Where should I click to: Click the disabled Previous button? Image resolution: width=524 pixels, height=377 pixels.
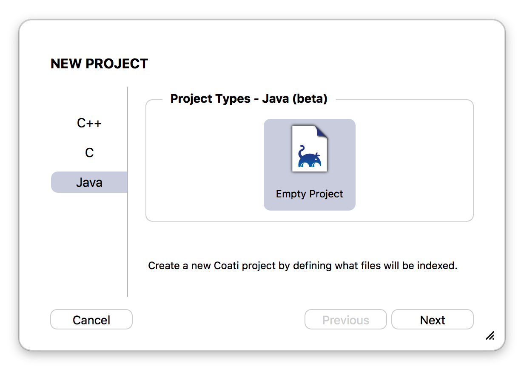pos(346,320)
